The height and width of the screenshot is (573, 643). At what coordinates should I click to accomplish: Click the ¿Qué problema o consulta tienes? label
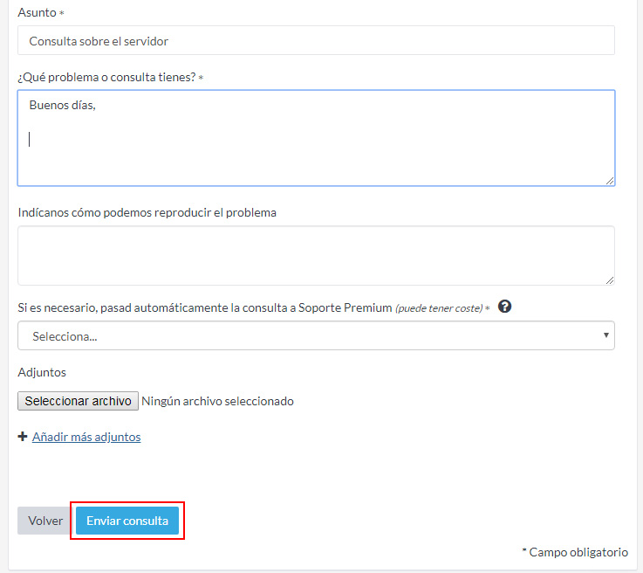[106, 78]
